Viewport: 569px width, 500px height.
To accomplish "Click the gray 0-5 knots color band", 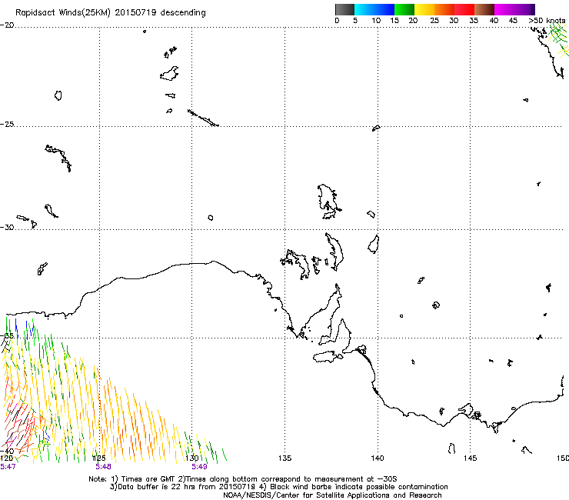I will 344,9.
